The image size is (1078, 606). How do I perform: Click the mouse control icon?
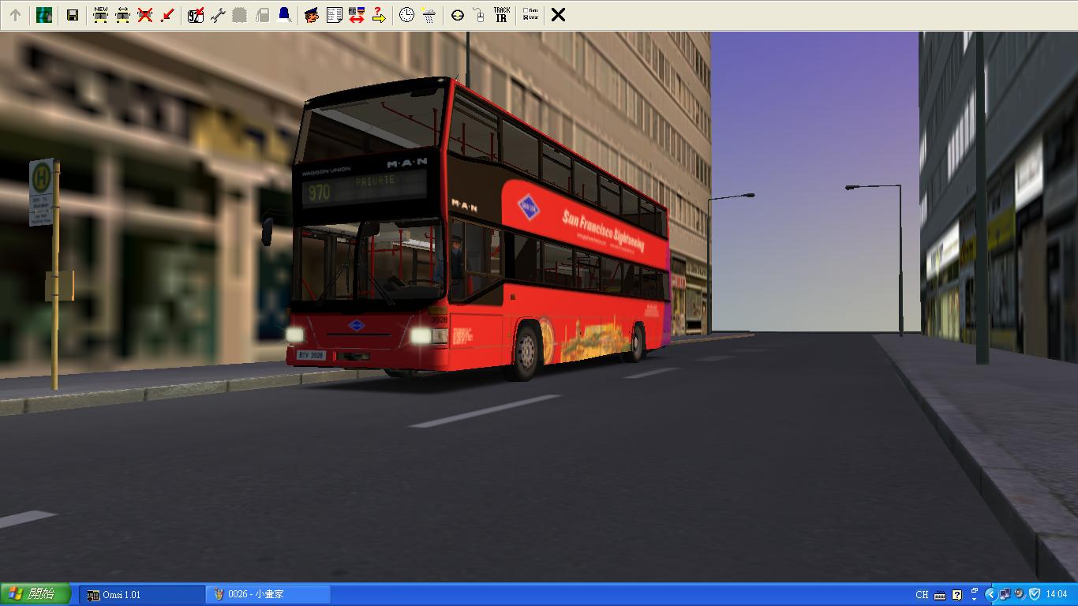point(479,15)
